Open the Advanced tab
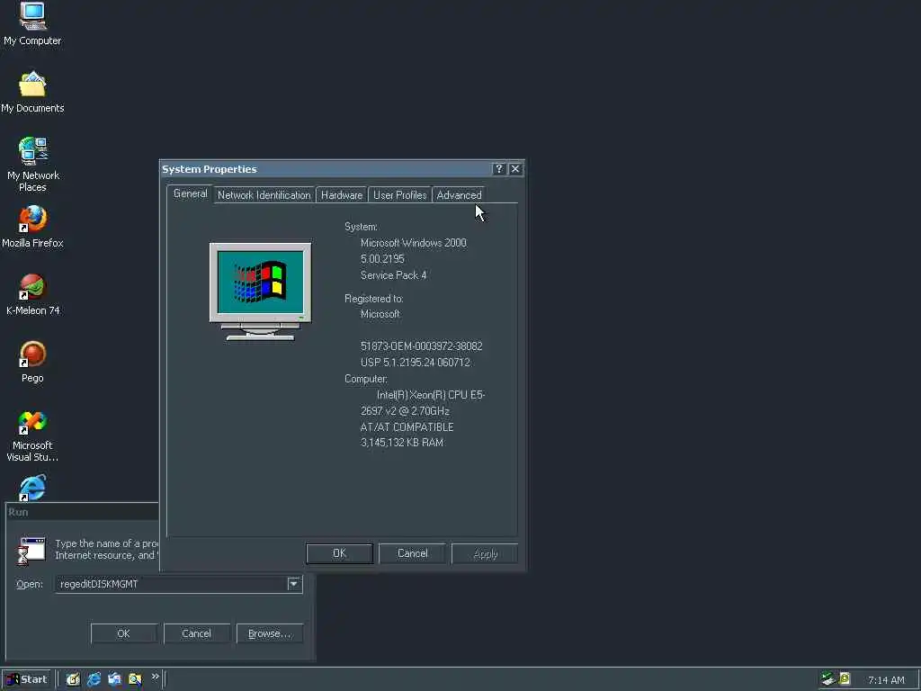 [459, 195]
